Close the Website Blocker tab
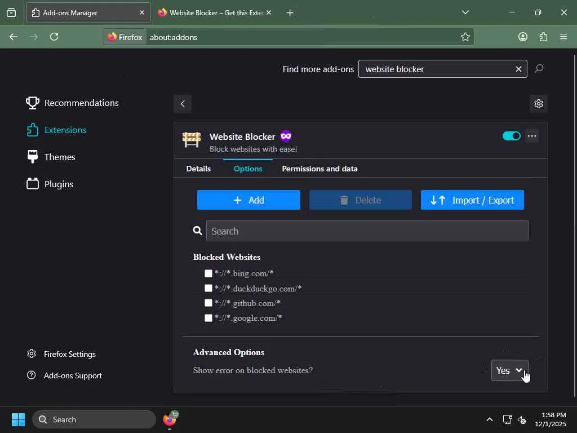The height and width of the screenshot is (433, 577). click(x=269, y=12)
